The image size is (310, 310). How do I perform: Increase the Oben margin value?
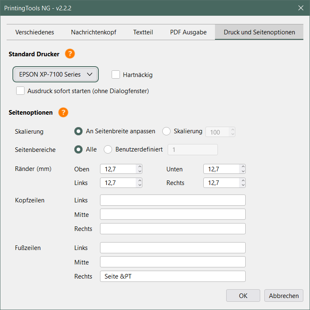point(139,167)
